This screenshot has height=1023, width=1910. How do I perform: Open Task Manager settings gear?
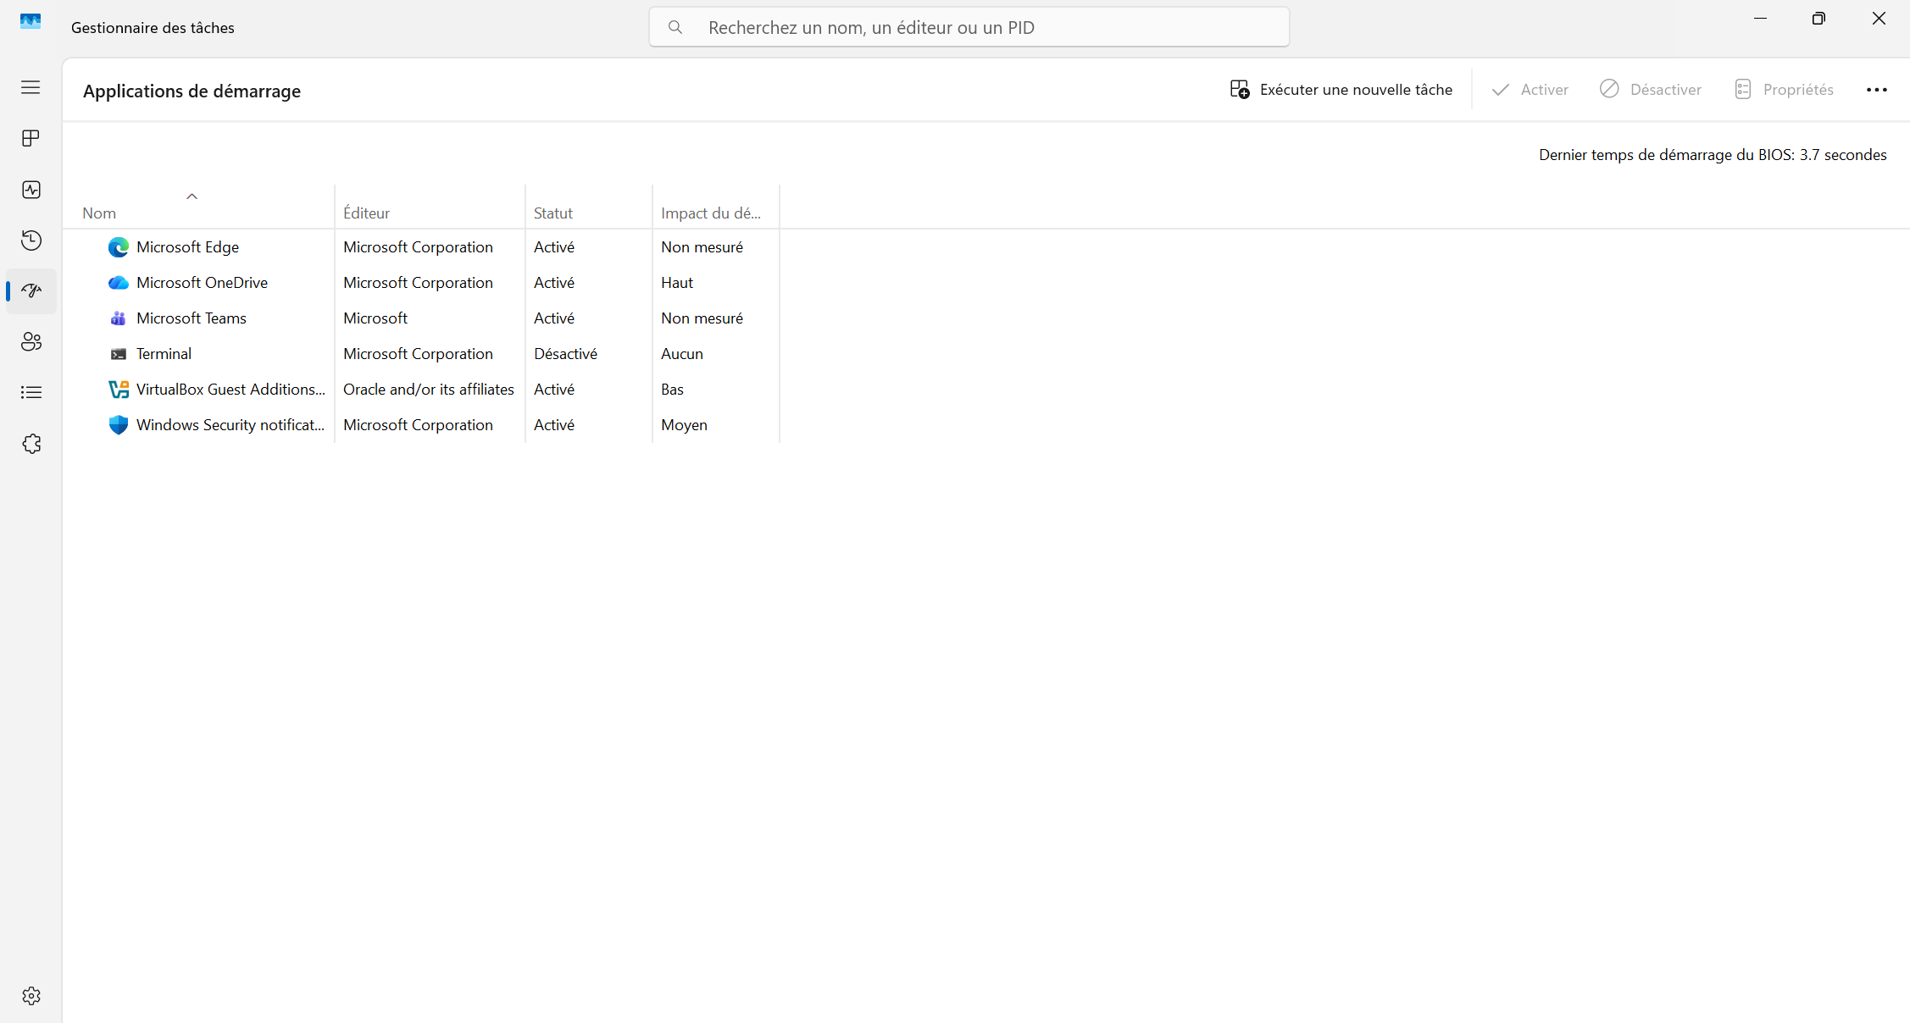click(31, 996)
